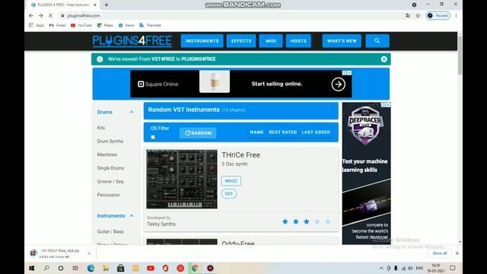
Task: Launch Microsoft Edge from taskbar
Action: click(91, 268)
